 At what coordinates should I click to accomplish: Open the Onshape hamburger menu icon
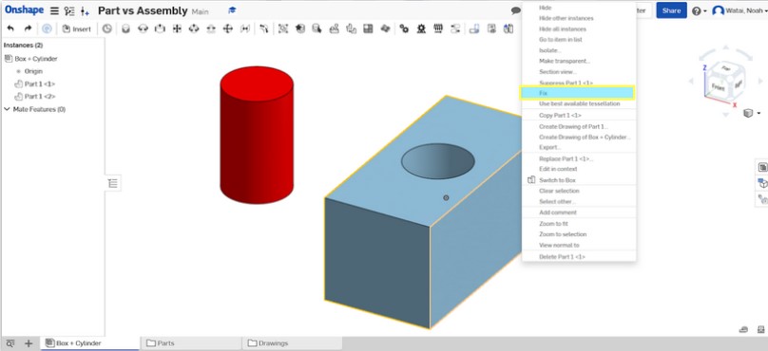tap(54, 10)
